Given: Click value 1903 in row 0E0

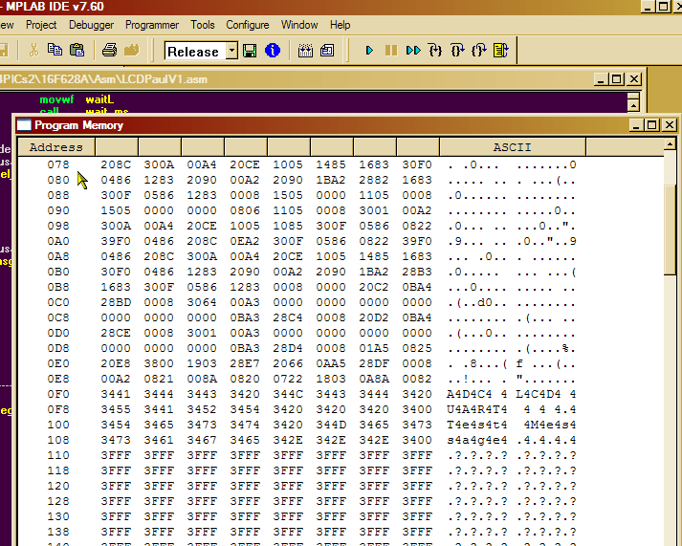Looking at the screenshot, I should (202, 363).
